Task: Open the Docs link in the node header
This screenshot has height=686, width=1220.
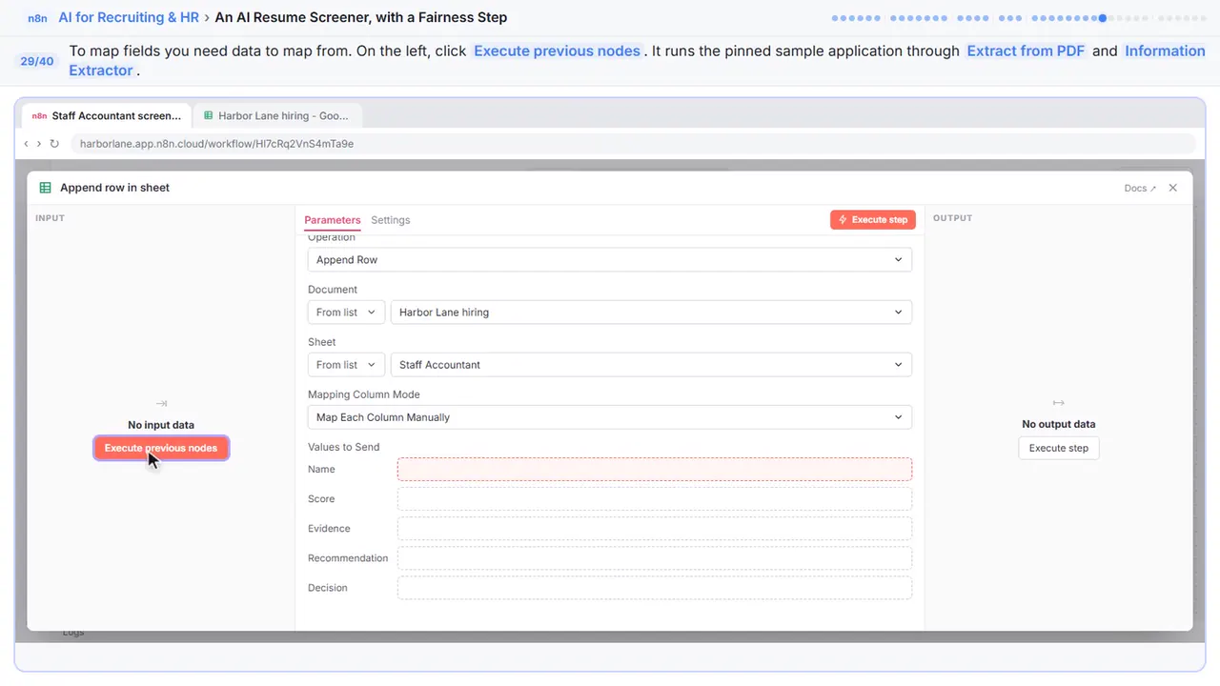Action: pos(1140,188)
